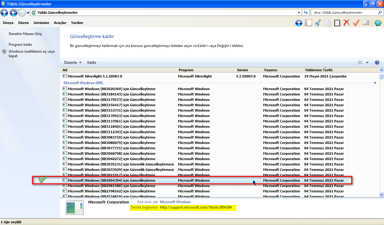
Task: Click the red X Delete icon
Action: pos(347,23)
